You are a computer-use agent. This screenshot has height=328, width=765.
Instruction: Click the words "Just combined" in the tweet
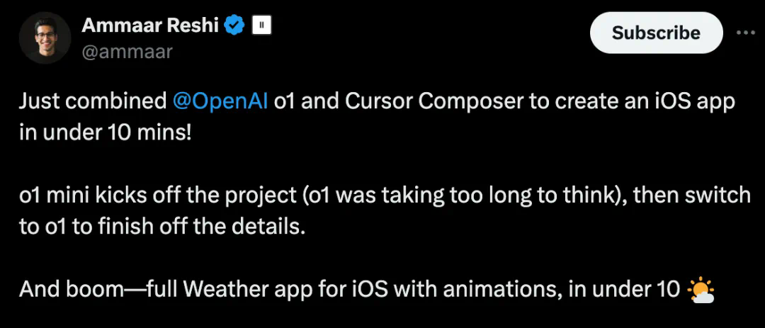coord(92,101)
